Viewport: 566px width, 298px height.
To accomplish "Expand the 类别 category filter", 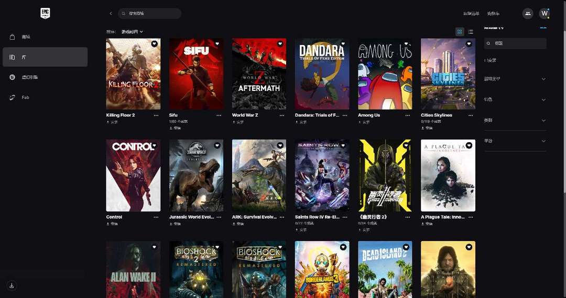I will tap(515, 120).
